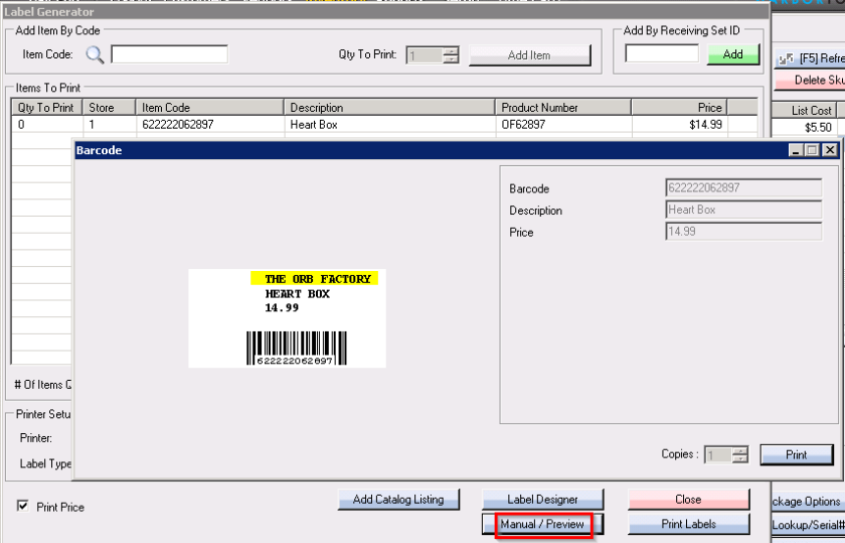Viewport: 845px width, 543px height.
Task: Click the Description column header
Action: [390, 107]
